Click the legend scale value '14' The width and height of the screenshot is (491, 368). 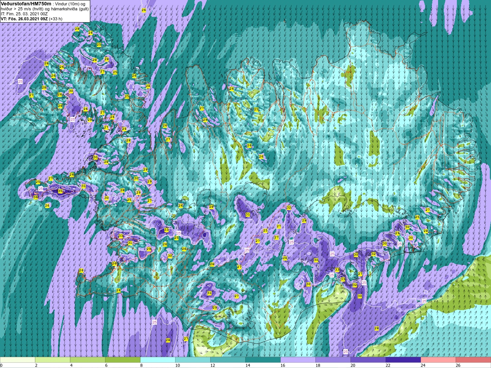(x=248, y=365)
